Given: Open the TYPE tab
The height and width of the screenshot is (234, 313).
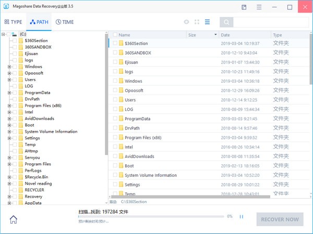Looking at the screenshot, I should pos(13,22).
